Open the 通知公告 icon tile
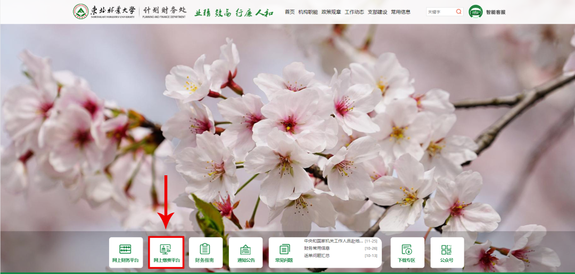575x274 pixels. (245, 253)
